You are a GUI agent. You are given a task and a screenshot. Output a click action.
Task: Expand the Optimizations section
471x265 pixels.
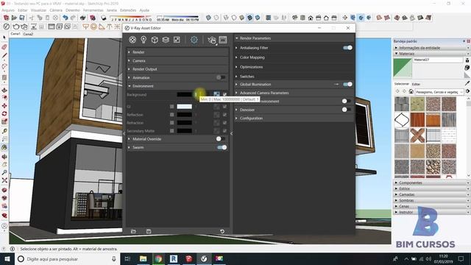(x=294, y=67)
